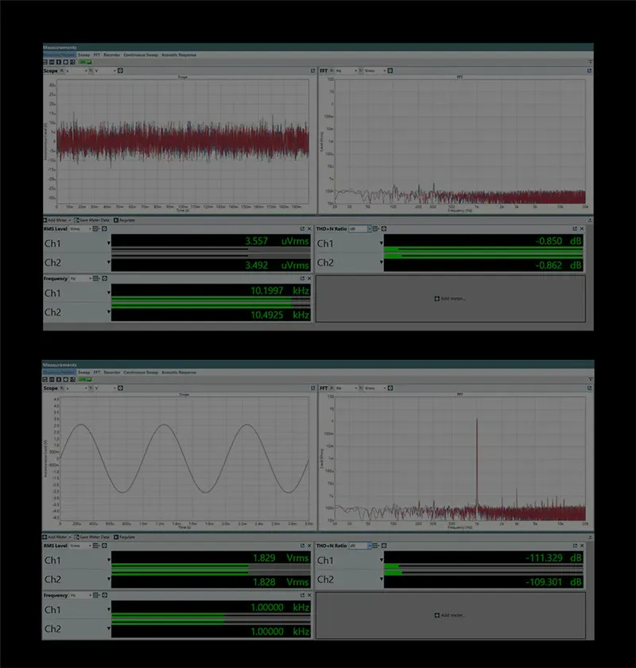Click Save Meter Data in the lower window
The image size is (636, 668).
coord(91,537)
